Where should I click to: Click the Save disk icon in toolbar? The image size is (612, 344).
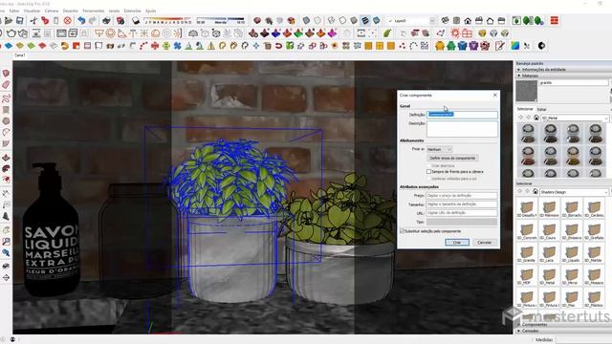coord(19,20)
